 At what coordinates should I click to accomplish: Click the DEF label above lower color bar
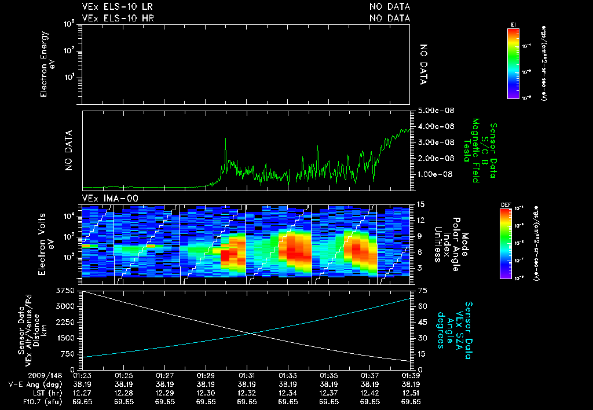tap(506, 205)
